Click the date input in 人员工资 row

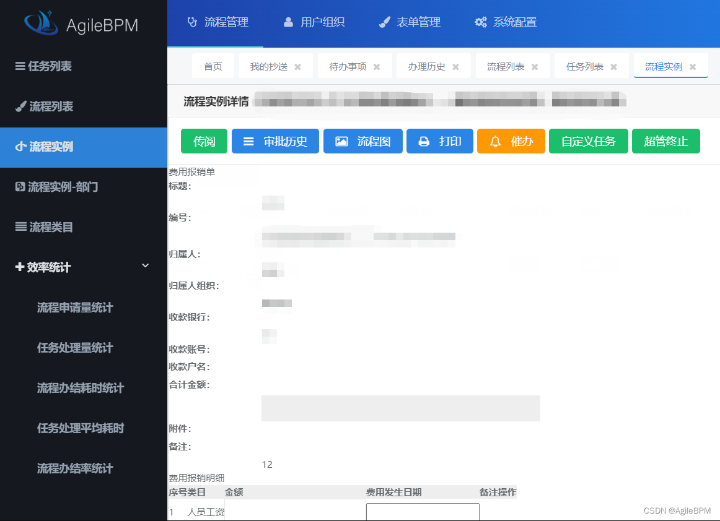(422, 512)
